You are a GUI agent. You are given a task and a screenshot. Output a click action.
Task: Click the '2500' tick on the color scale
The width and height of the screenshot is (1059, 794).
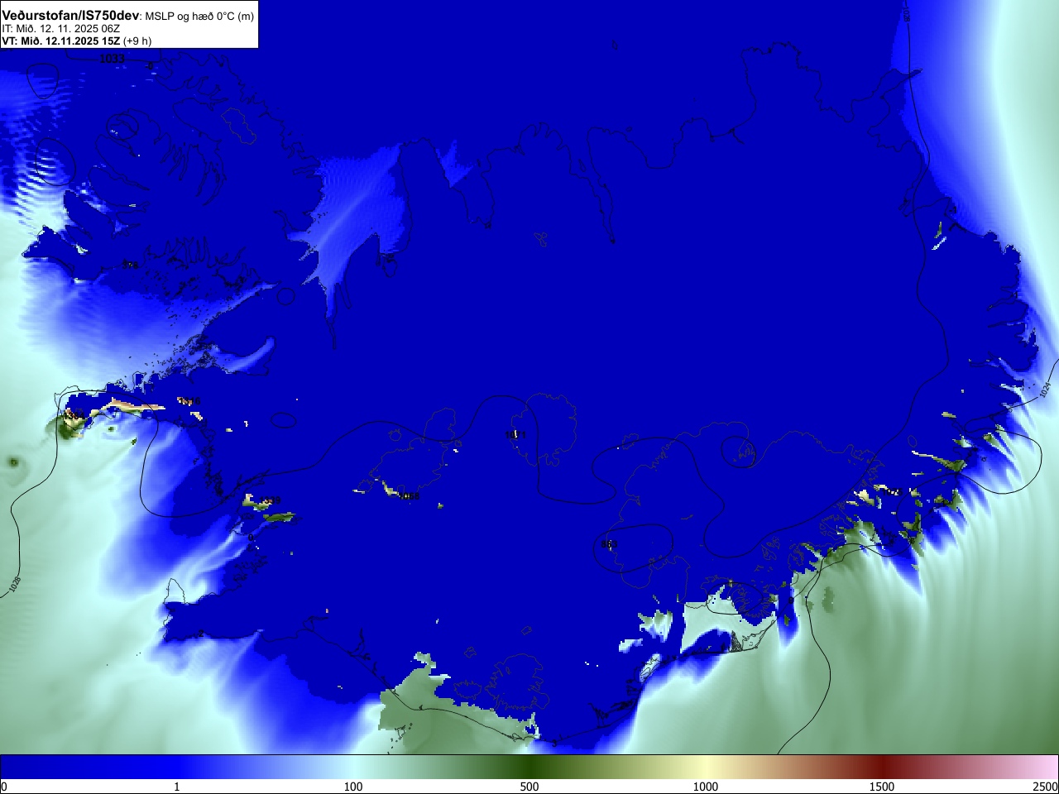(x=1045, y=787)
